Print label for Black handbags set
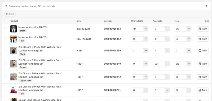 coord(203,51)
